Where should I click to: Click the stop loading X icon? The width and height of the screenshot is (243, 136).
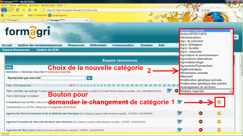[23, 10]
